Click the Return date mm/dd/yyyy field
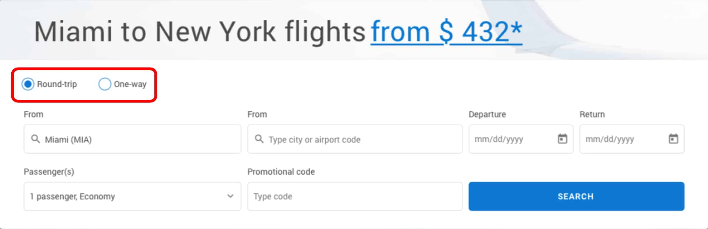 (x=632, y=139)
